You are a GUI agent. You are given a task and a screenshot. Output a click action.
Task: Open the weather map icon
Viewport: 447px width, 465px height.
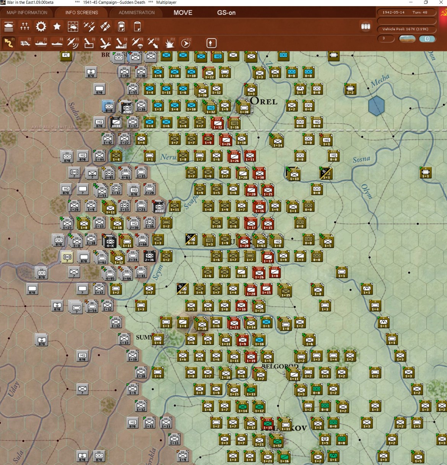[73, 26]
